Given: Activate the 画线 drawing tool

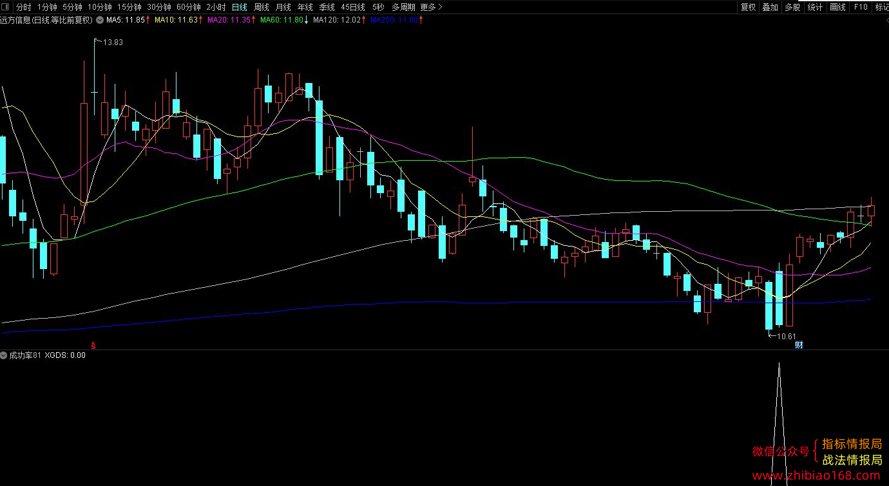Looking at the screenshot, I should tap(837, 7).
